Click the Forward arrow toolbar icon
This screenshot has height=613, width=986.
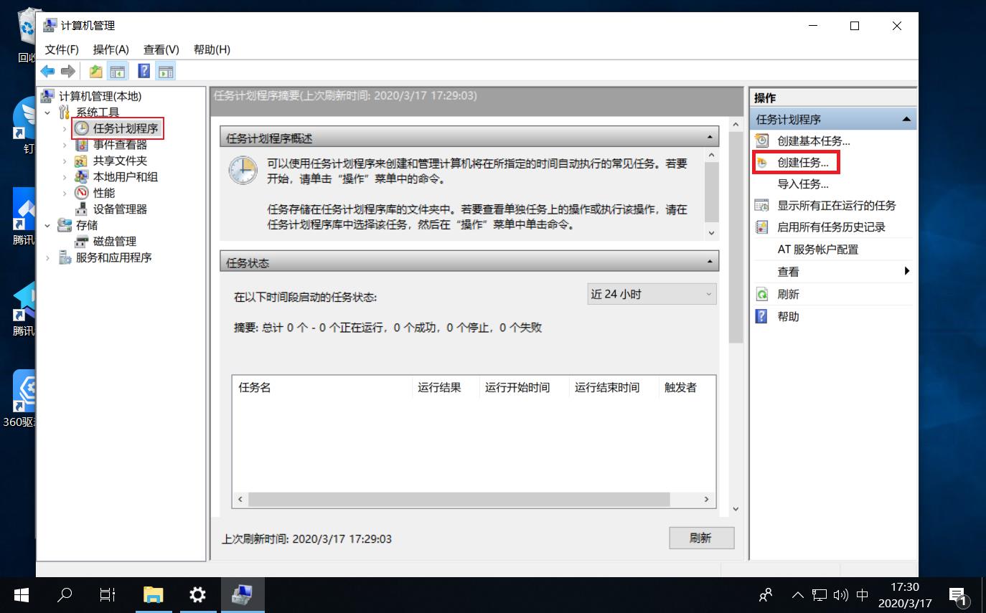68,71
